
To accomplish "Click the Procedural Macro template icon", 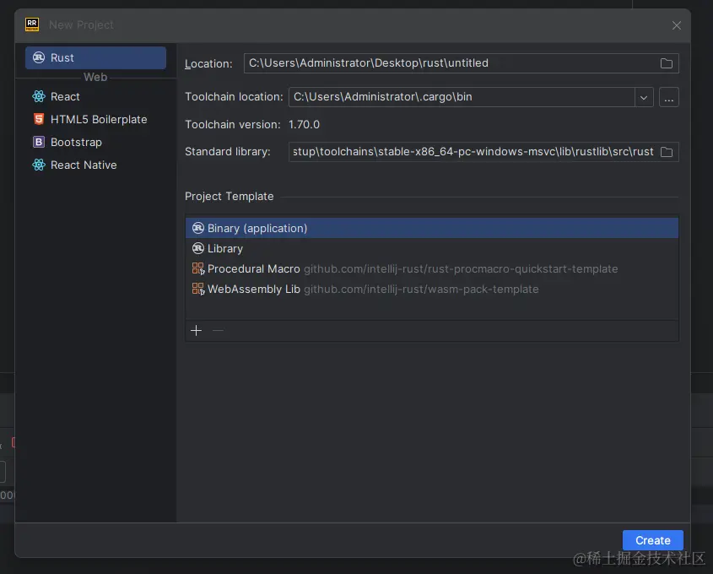I will [197, 268].
